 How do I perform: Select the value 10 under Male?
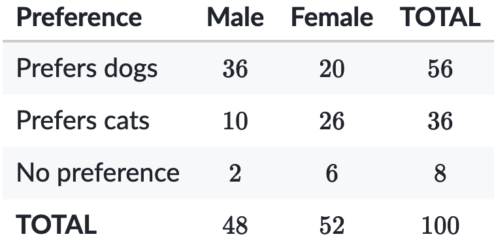point(235,121)
